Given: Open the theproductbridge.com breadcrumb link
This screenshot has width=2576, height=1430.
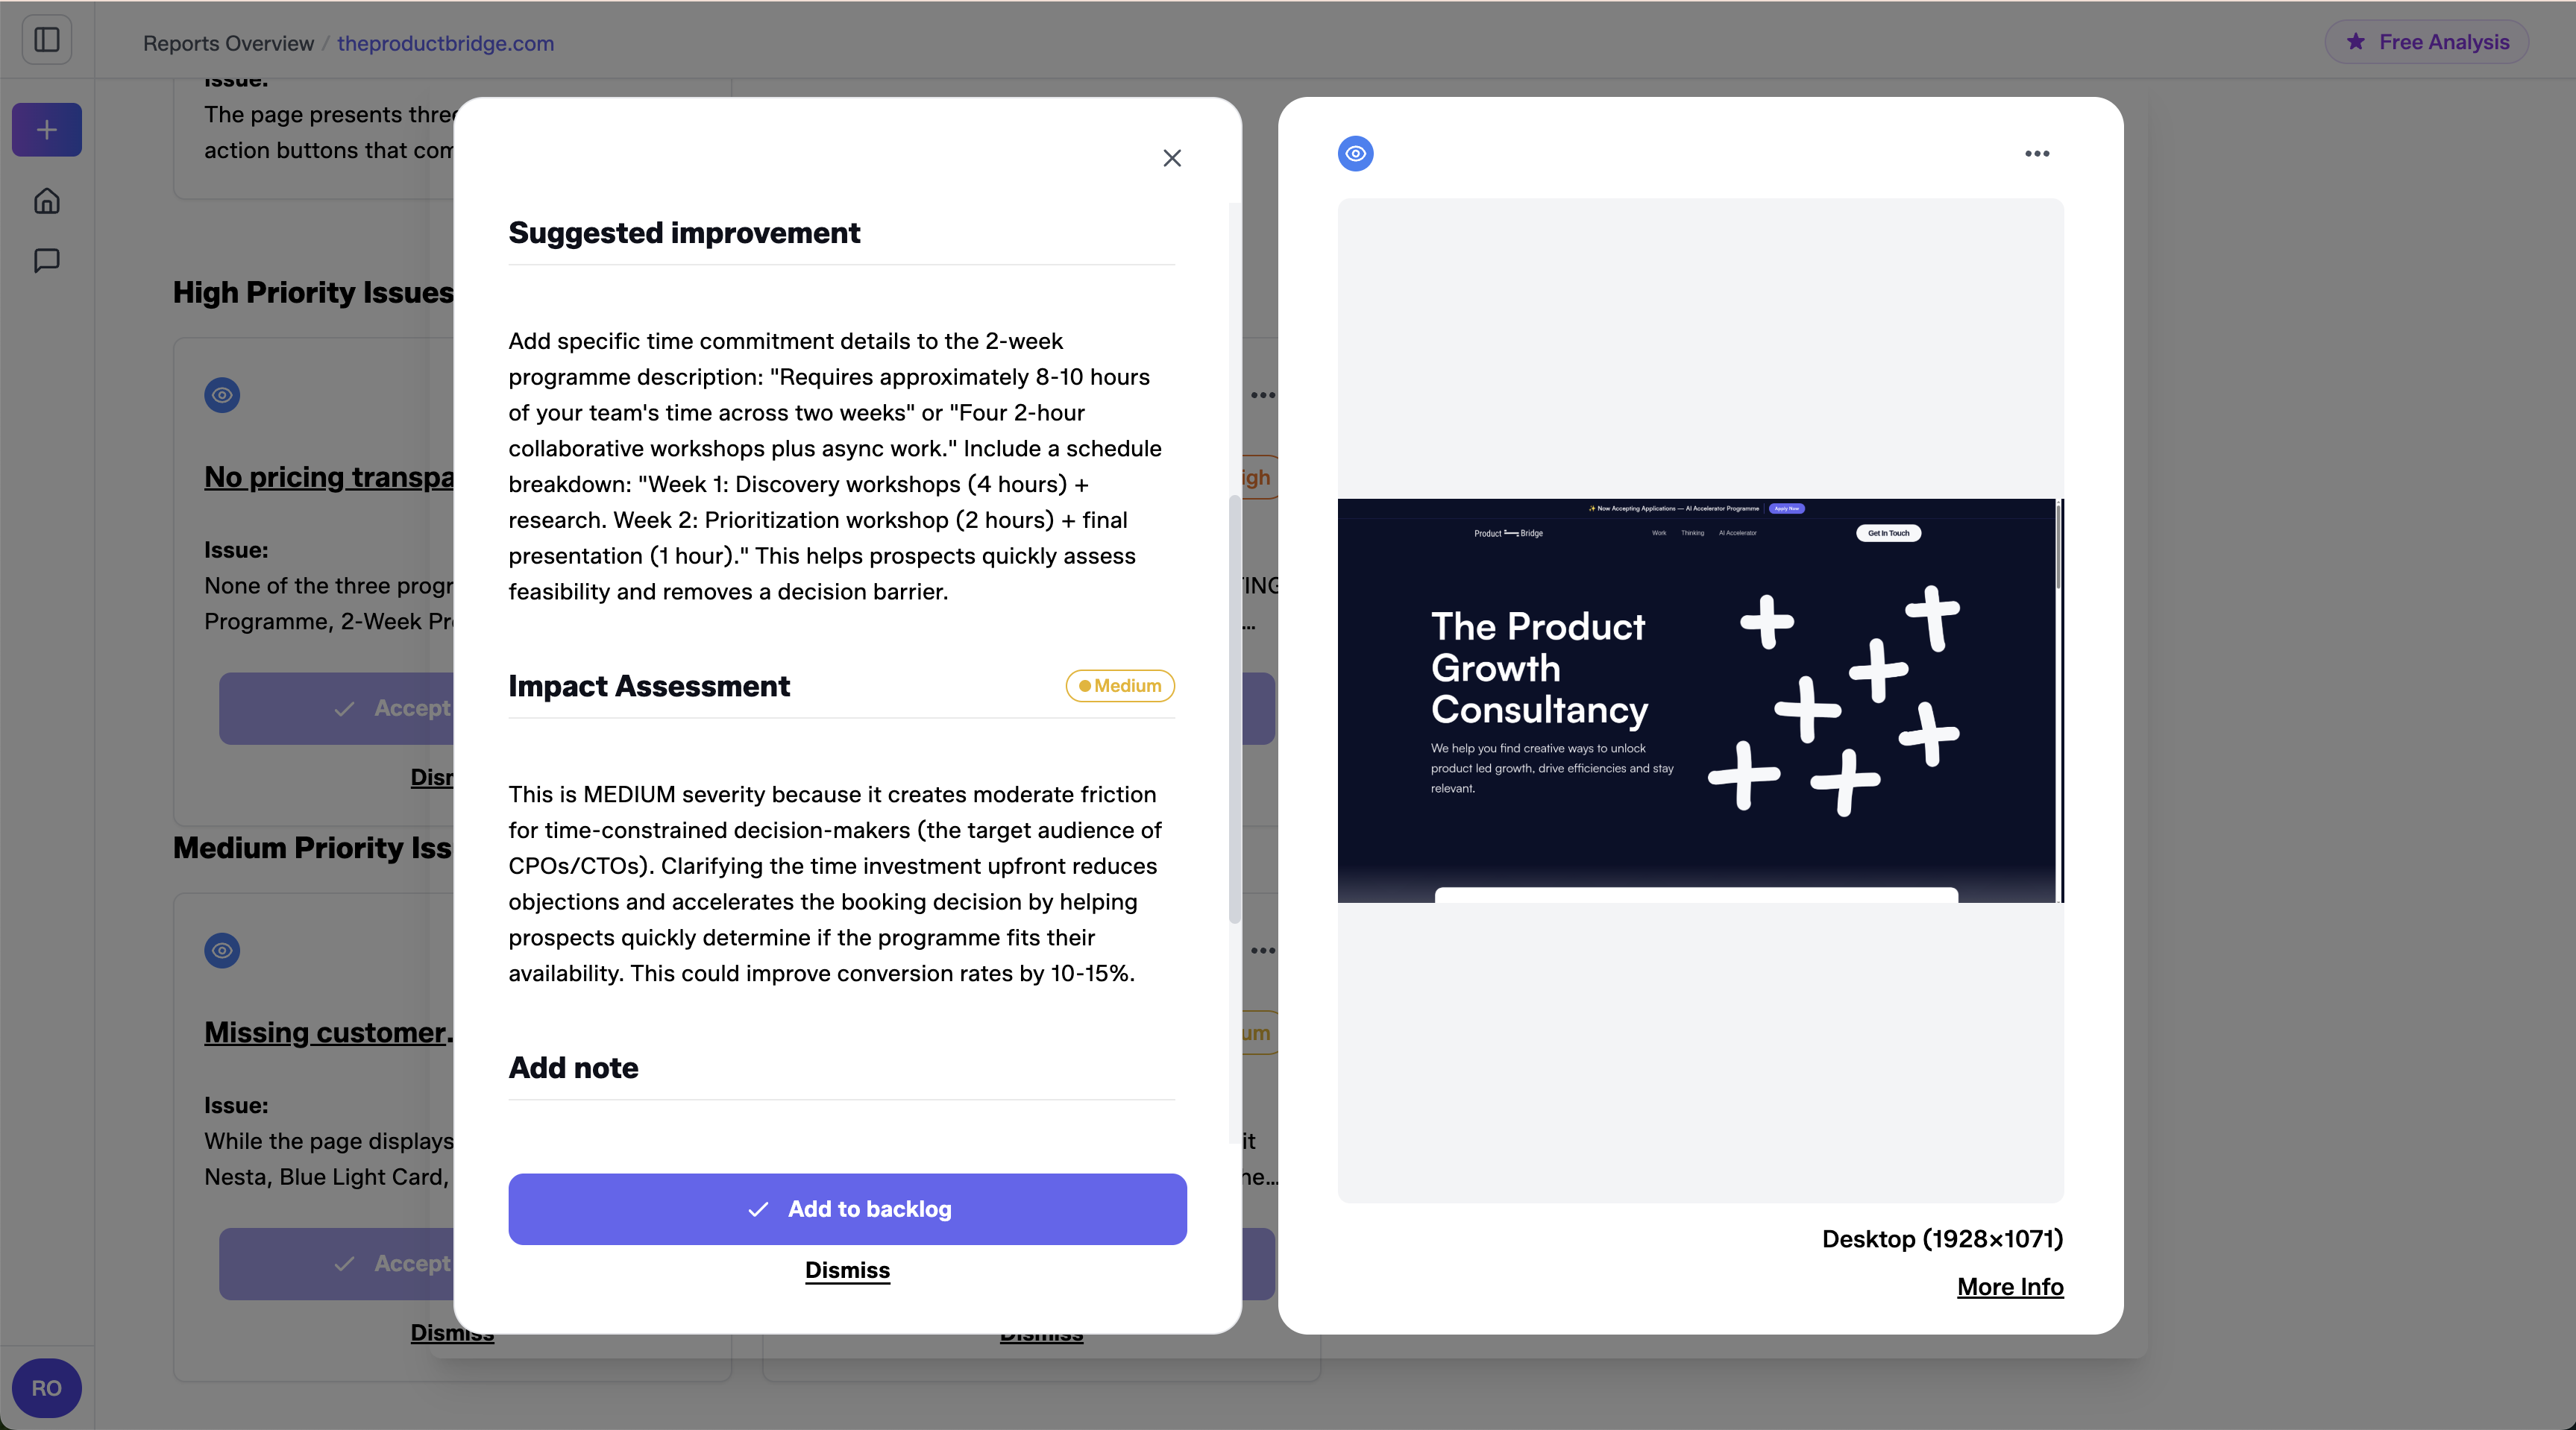Looking at the screenshot, I should click(x=445, y=43).
